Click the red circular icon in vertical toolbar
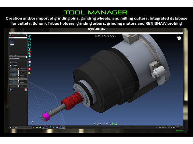This screenshot has height=144, width=193. coord(30,69)
